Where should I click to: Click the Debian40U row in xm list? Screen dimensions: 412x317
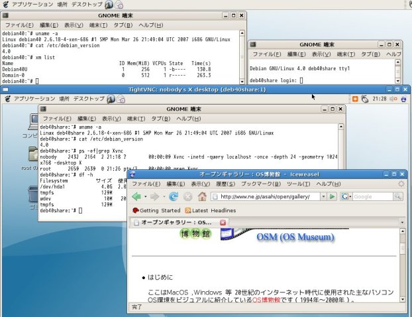click(x=107, y=69)
